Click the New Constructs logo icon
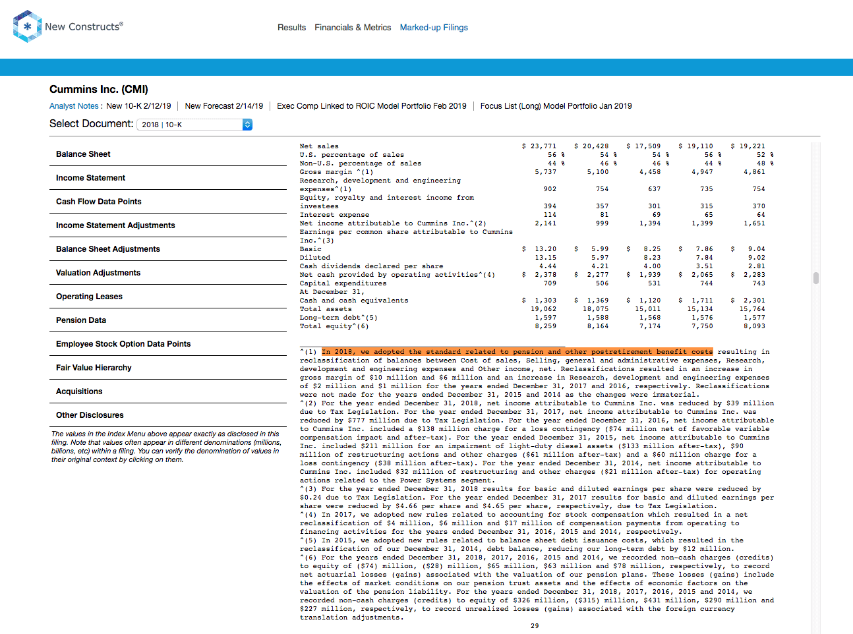The width and height of the screenshot is (853, 634). (27, 26)
